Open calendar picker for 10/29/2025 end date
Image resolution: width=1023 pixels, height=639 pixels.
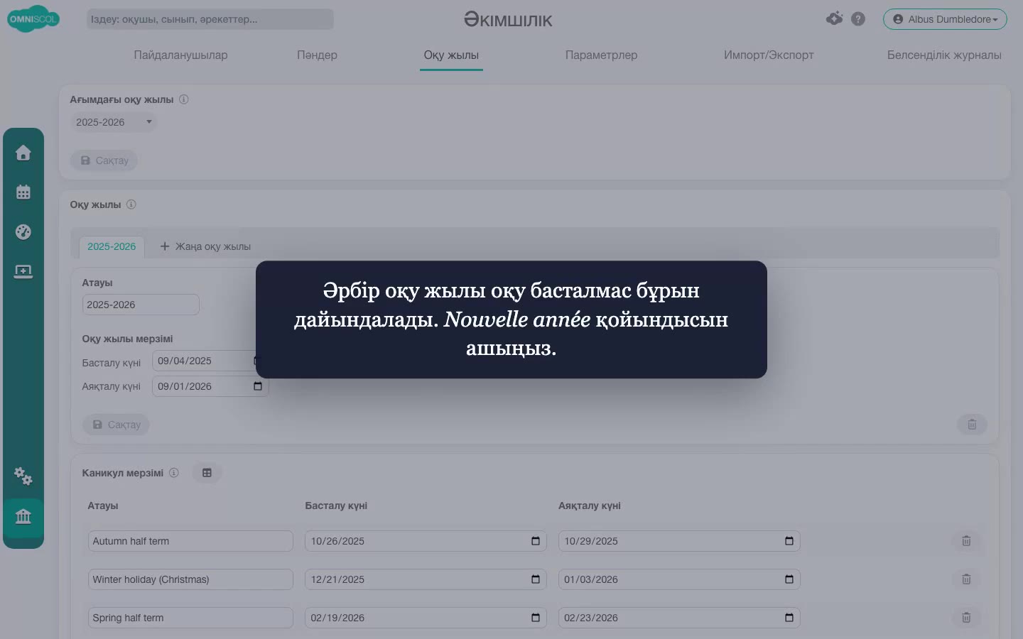click(789, 541)
